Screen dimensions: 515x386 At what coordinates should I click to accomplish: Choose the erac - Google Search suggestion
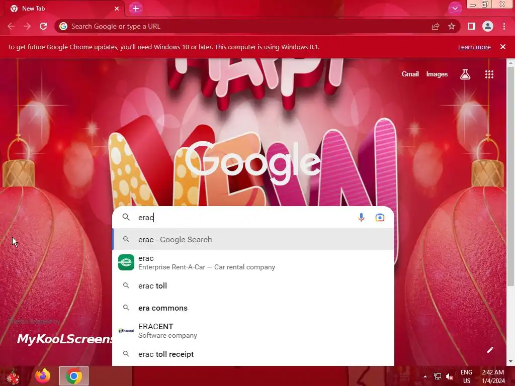click(253, 240)
